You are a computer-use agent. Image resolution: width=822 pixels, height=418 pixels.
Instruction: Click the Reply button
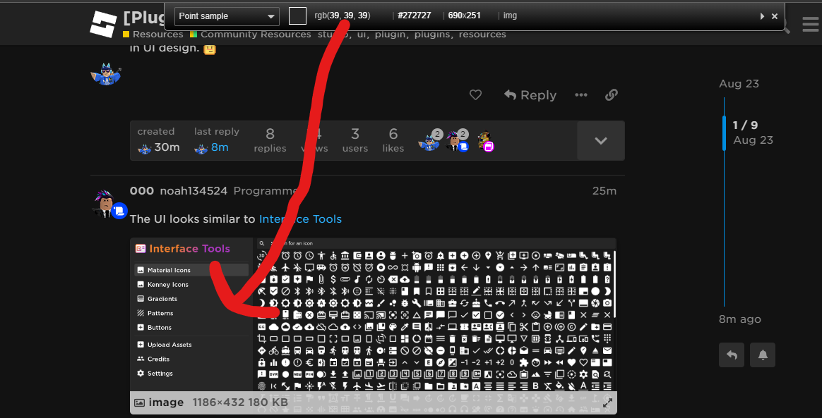coord(530,94)
